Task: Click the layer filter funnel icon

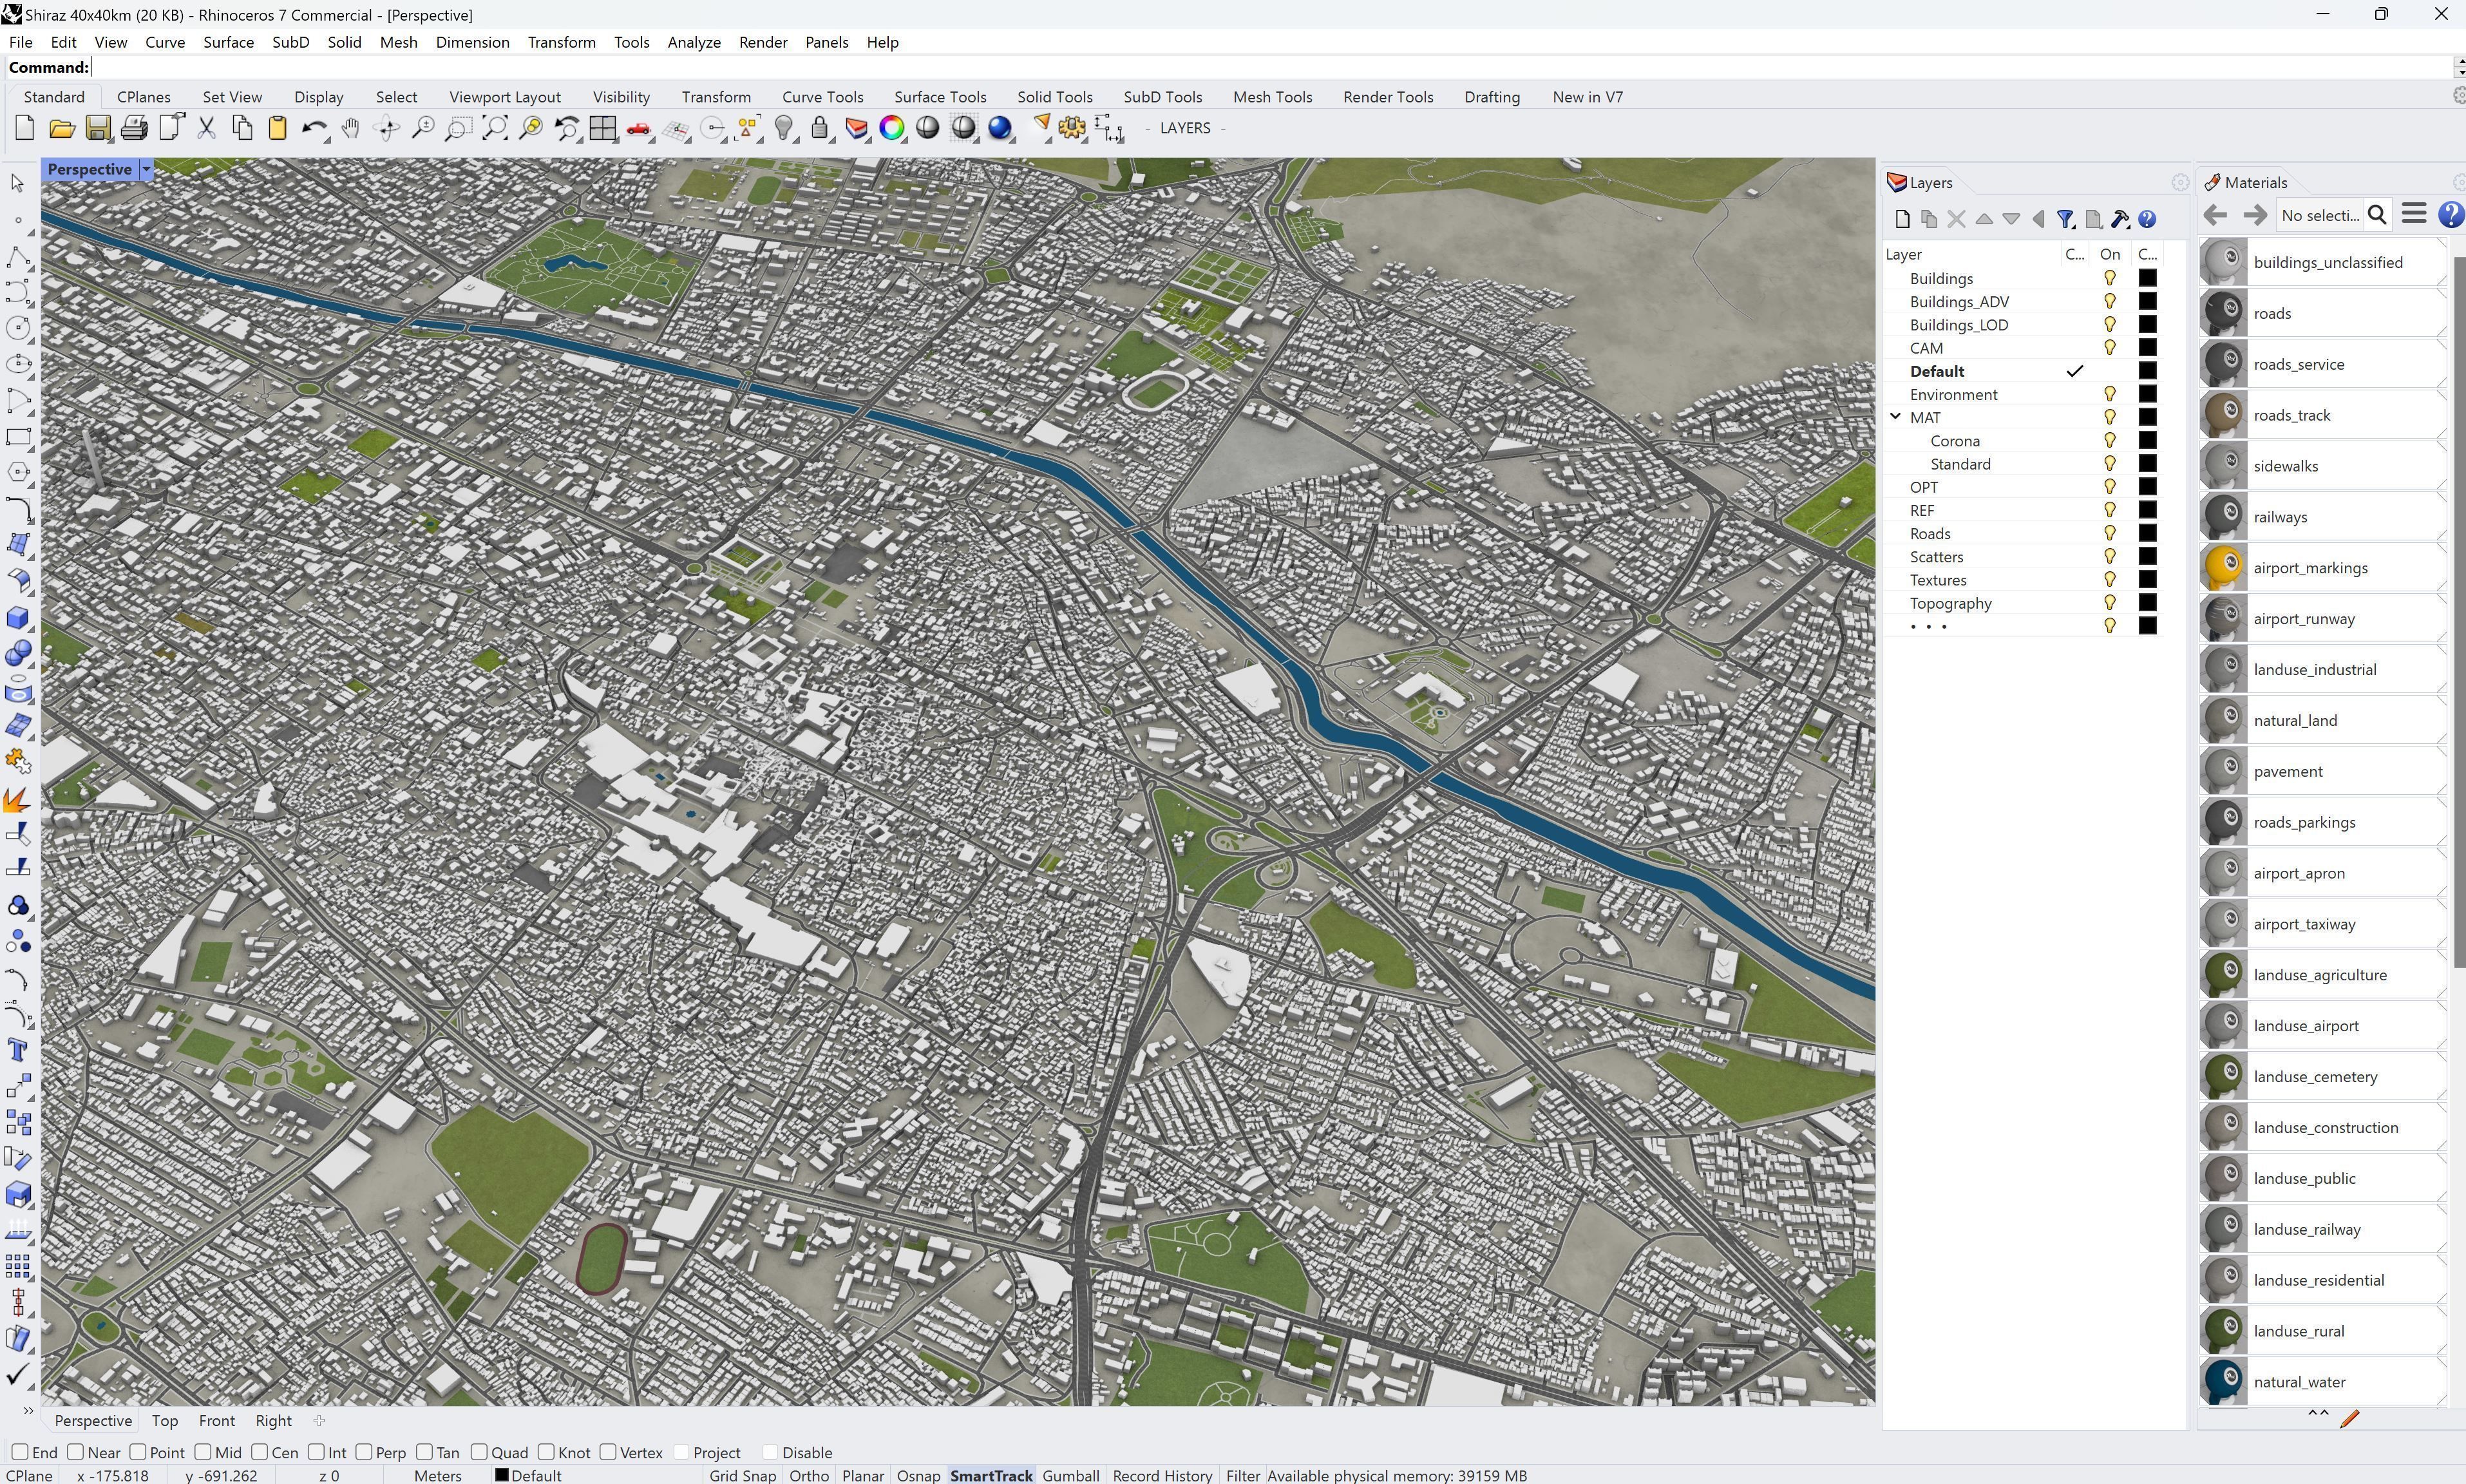Action: point(2065,219)
